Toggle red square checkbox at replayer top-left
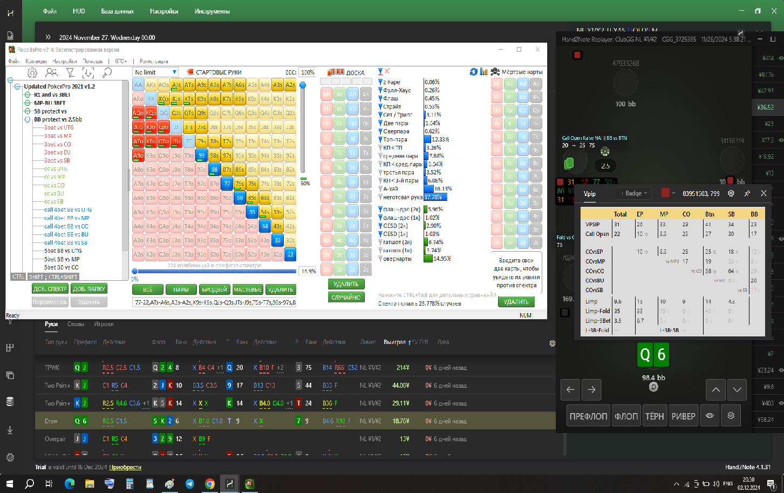Screen dimensions: 784x493 (x=577, y=55)
